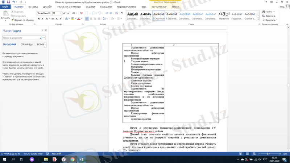Screen dimensions: 290x163
Task: Sort text with the A-Z sort icon
Action: coord(116,13)
